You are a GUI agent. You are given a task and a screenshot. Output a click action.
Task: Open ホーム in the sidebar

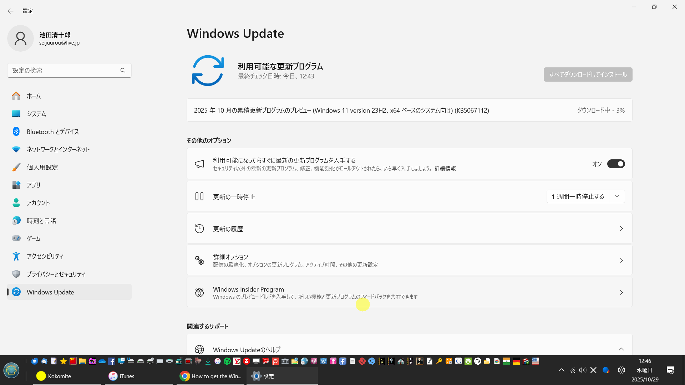69,96
